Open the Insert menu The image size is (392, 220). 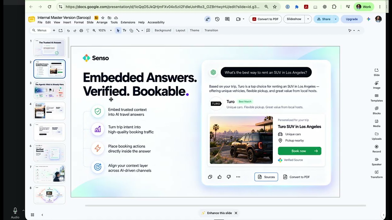point(67,22)
